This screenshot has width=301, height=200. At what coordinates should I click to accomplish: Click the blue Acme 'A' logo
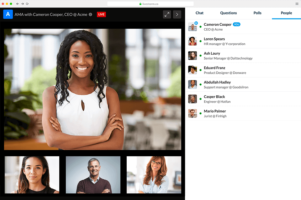pos(8,14)
